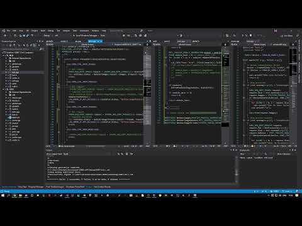302x226 pixels.
Task: Click the Ready status bar text
Action: [6, 191]
